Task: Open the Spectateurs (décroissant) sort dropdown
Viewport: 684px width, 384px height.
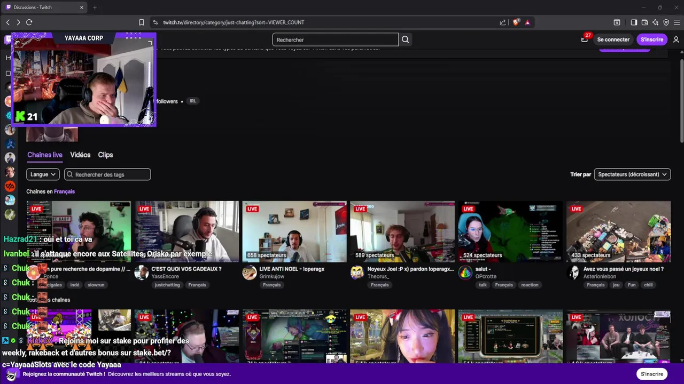Action: (x=632, y=174)
